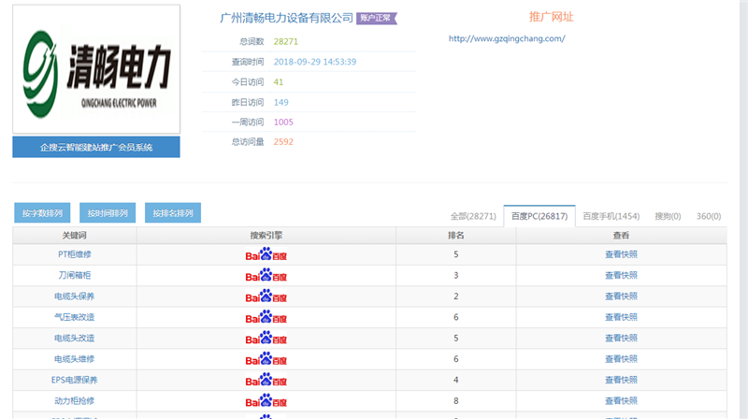Select the 百度PC(26817) tab
Image resolution: width=748 pixels, height=419 pixels.
point(539,216)
